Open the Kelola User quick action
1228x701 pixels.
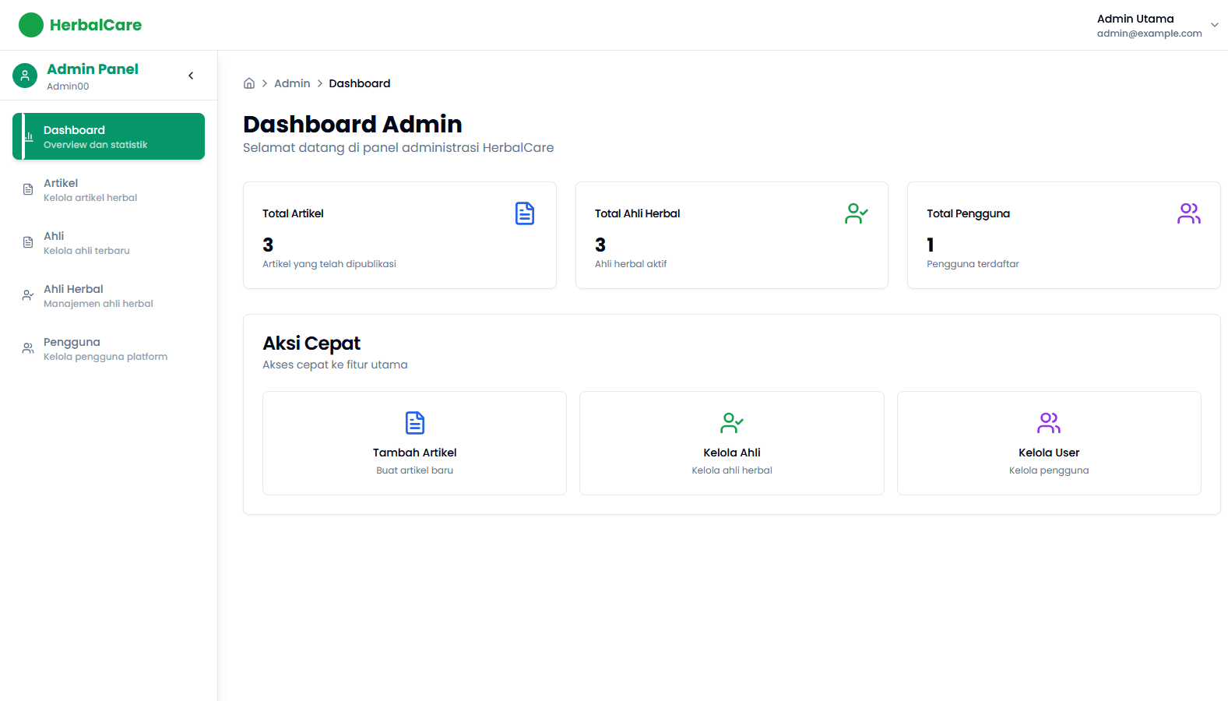tap(1048, 443)
